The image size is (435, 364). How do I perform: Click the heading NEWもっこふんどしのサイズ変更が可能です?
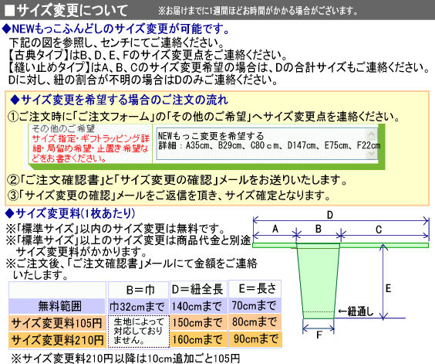tap(116, 29)
